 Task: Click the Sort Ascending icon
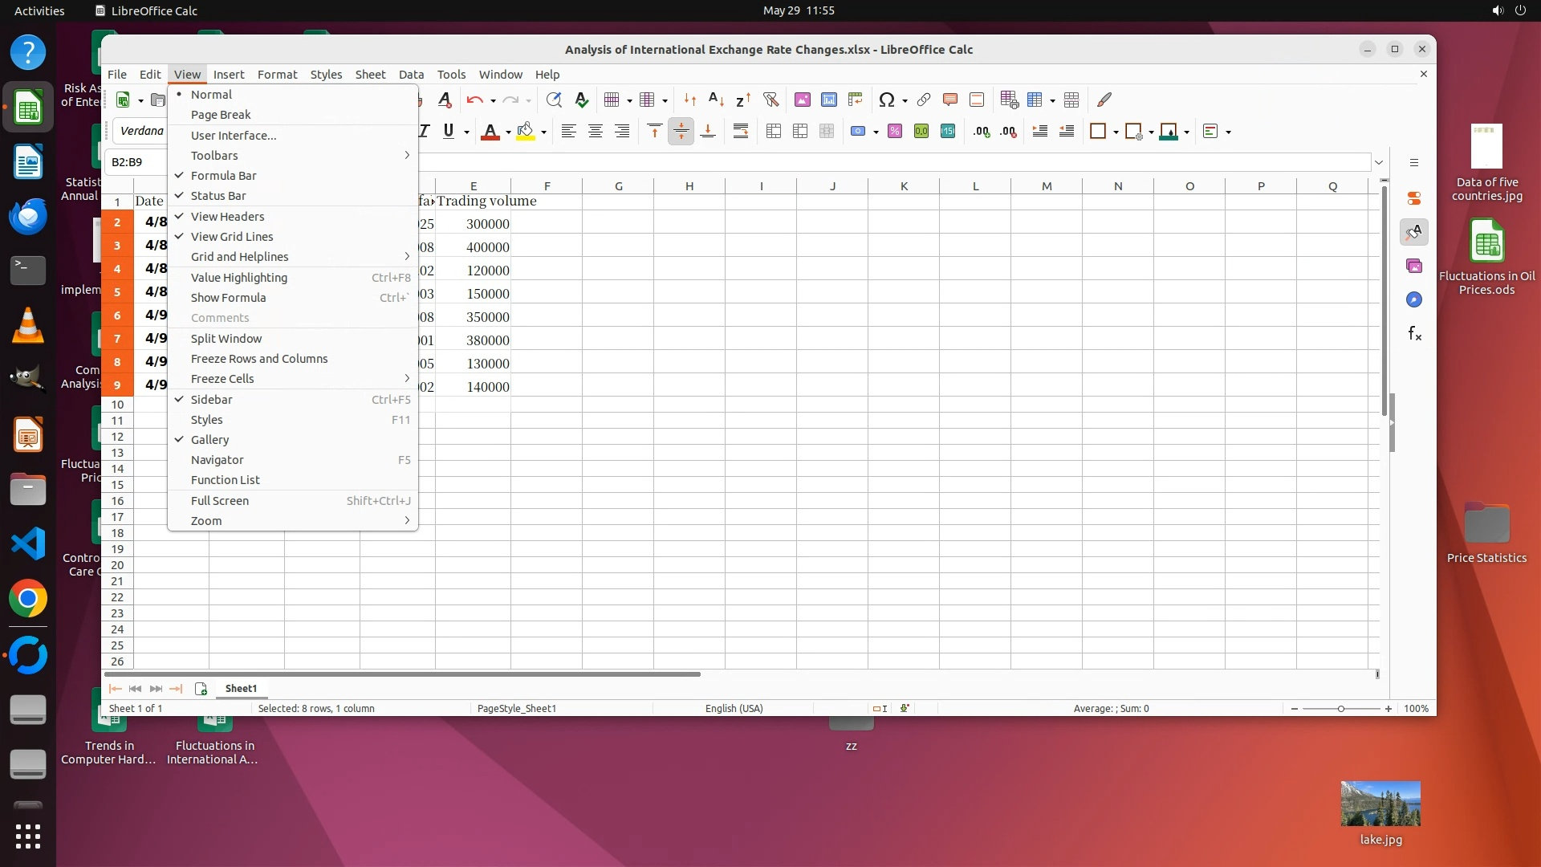(x=716, y=100)
